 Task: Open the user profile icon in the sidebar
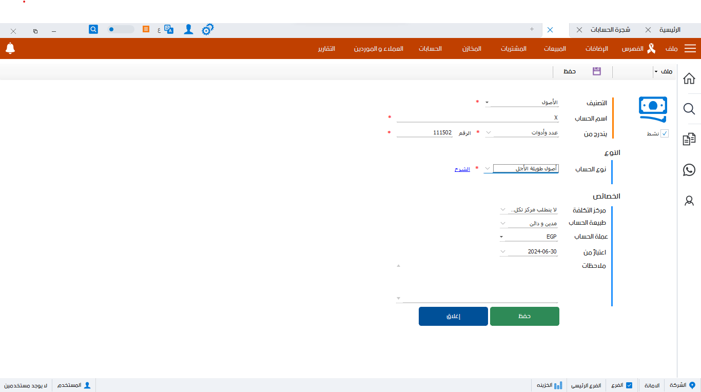(690, 201)
